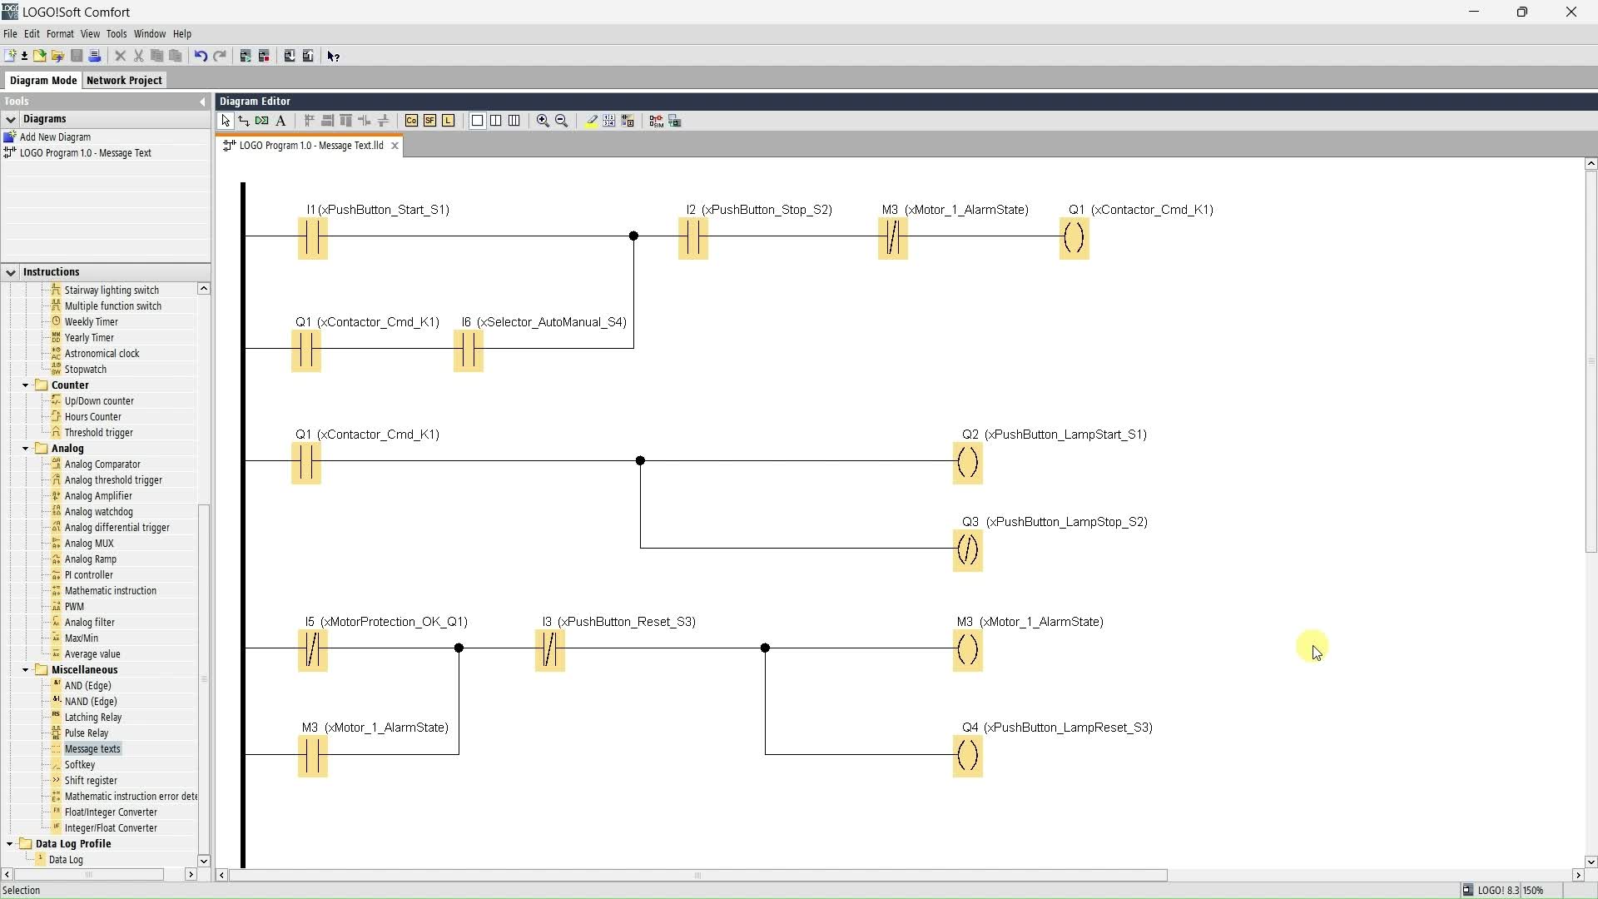This screenshot has height=899, width=1598.
Task: Toggle the Selection arrow tool
Action: (x=226, y=121)
